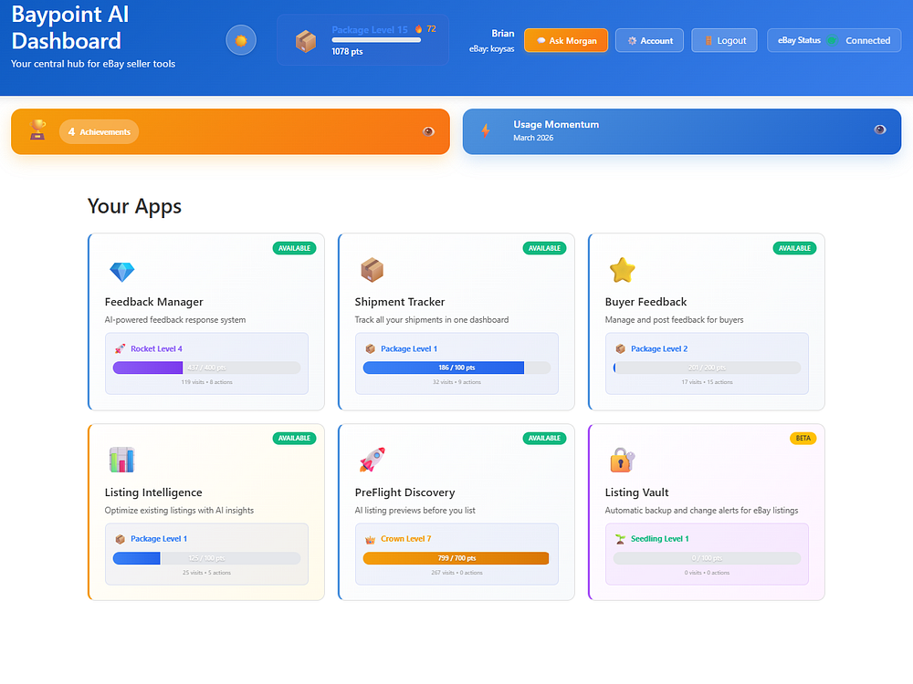
Task: Click AVAILABLE badge on PreFlight Discovery card
Action: click(544, 438)
